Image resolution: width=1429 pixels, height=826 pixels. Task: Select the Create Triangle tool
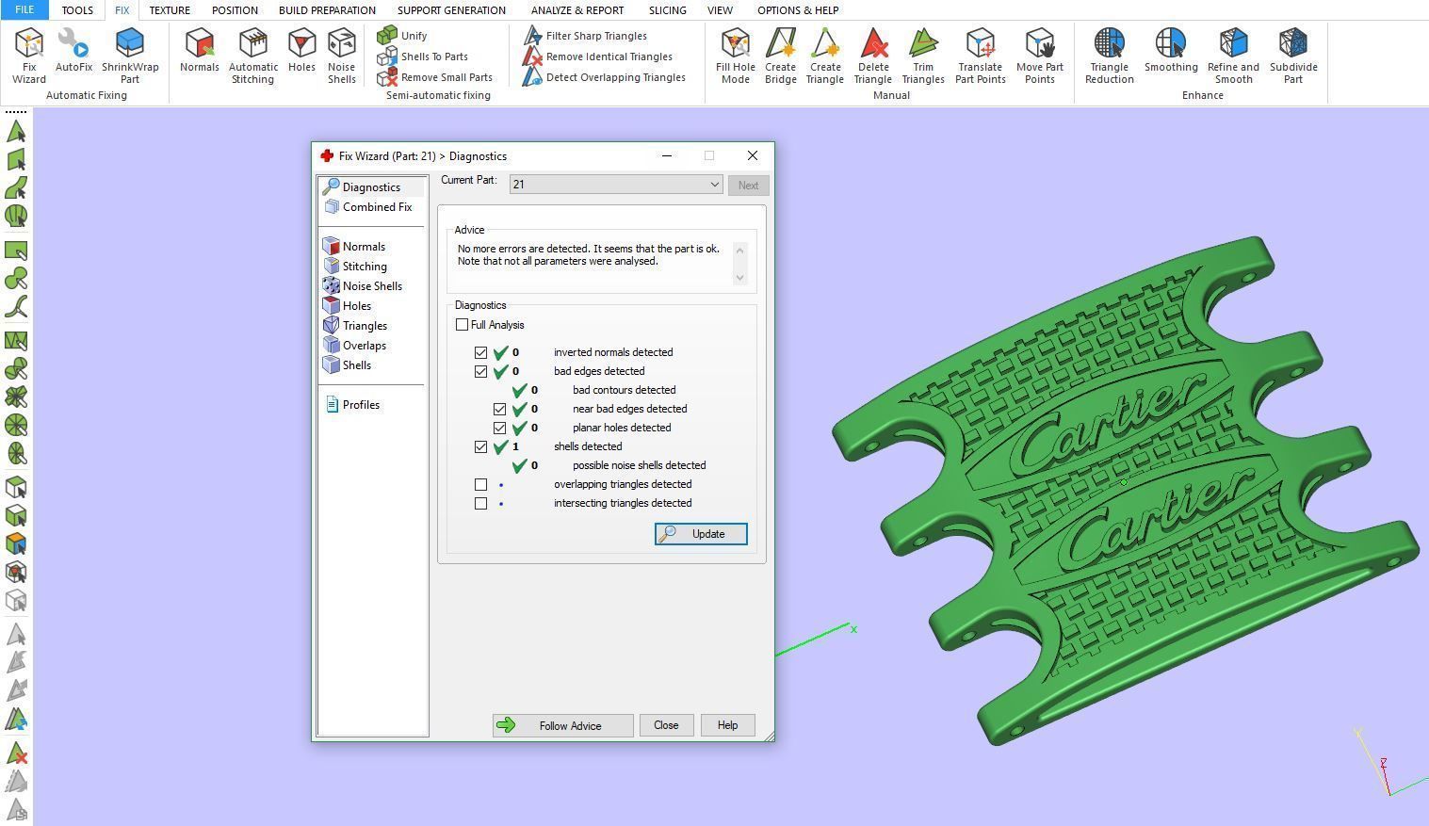click(825, 56)
